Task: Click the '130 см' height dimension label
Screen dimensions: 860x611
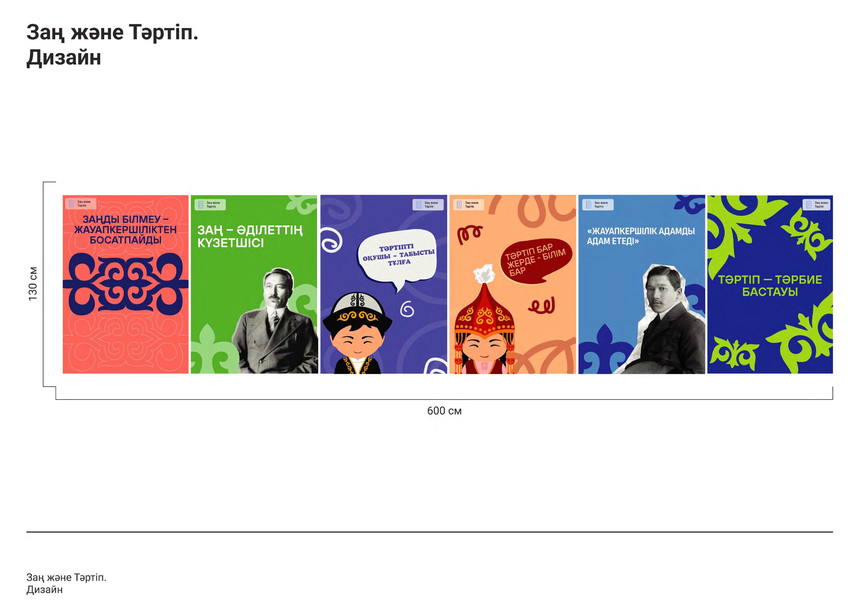Action: click(x=33, y=284)
